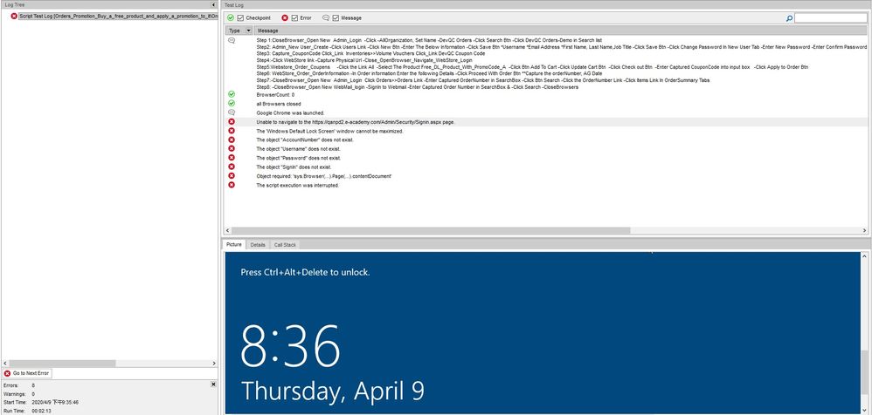The height and width of the screenshot is (415, 872).
Task: Click the lock screen picture thumbnail
Action: tap(543, 333)
